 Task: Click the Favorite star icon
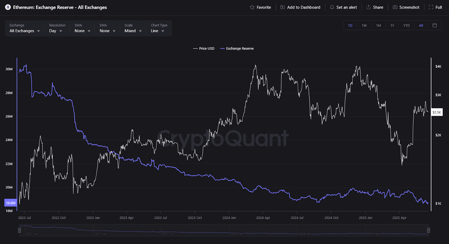point(252,7)
